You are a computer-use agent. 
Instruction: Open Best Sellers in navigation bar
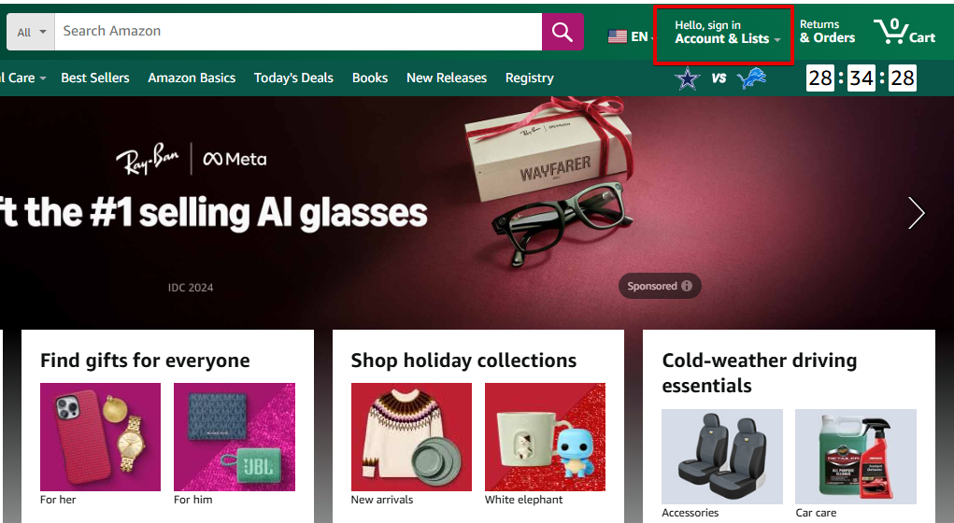point(95,78)
